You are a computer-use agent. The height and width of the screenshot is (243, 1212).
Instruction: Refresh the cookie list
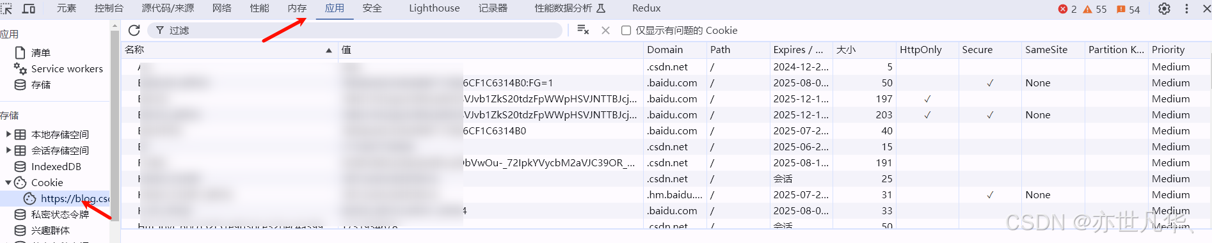click(134, 30)
